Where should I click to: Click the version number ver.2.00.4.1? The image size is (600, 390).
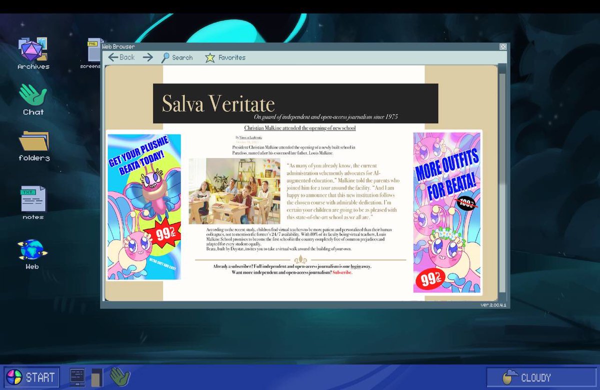tap(493, 304)
